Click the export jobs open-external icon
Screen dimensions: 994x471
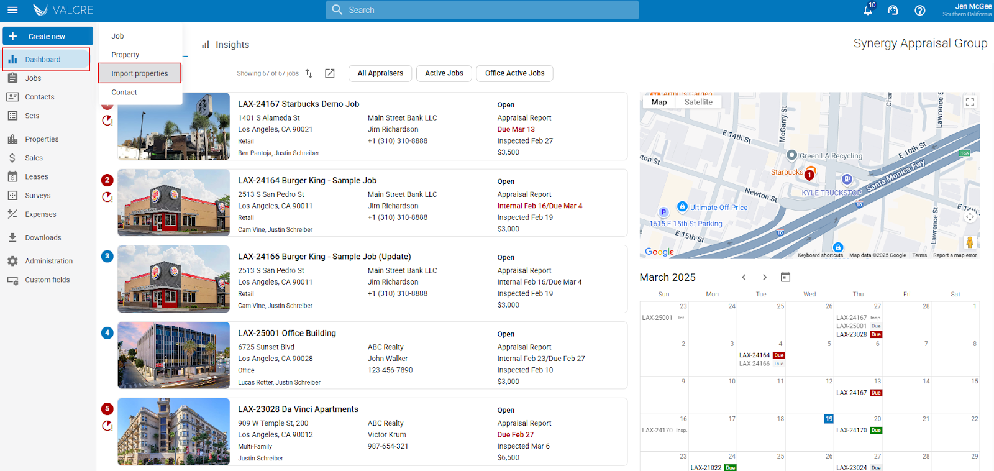coord(330,73)
